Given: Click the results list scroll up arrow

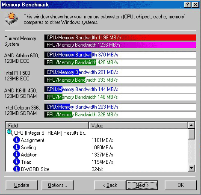Looking at the screenshot, I should pyautogui.click(x=191, y=125).
